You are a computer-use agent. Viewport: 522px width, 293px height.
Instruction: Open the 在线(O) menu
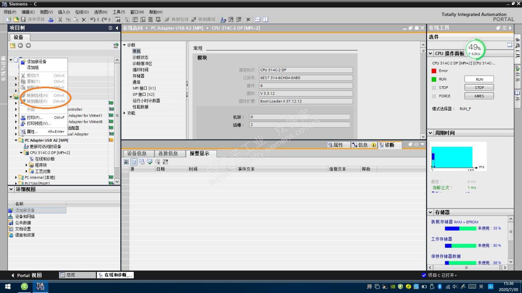(82, 12)
